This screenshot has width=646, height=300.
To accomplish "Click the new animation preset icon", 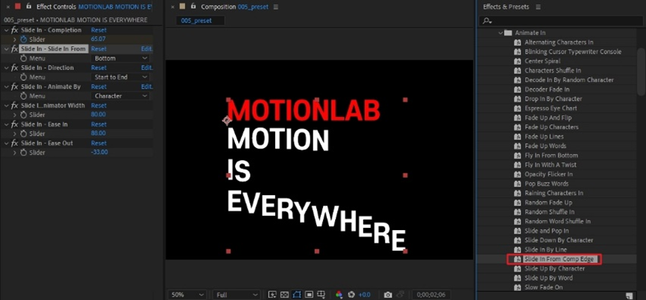I will point(629,296).
